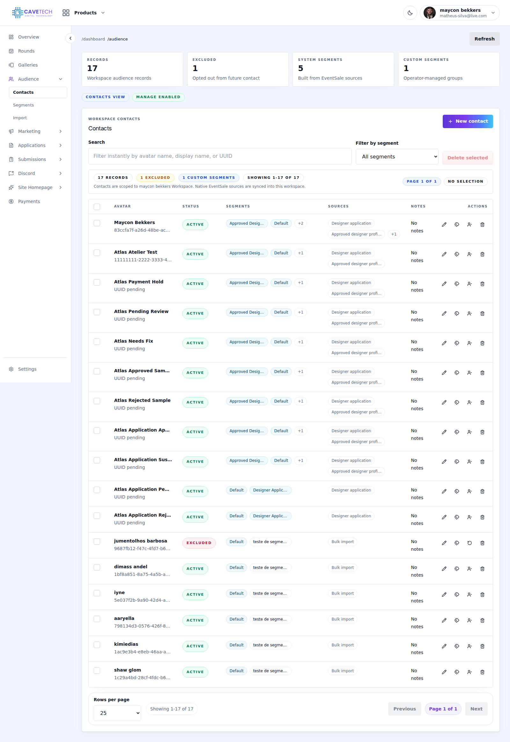Open the segment tag icon for Atlas Payment Hold
The height and width of the screenshot is (742, 510).
pos(457,284)
